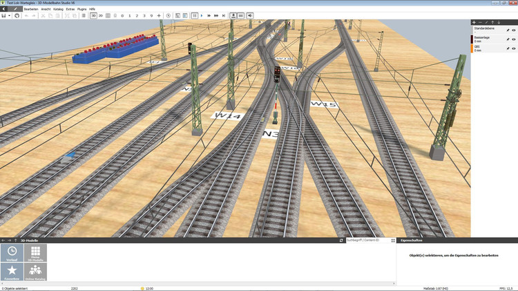Open the Katalog menu
The width and height of the screenshot is (518, 291).
58,9
